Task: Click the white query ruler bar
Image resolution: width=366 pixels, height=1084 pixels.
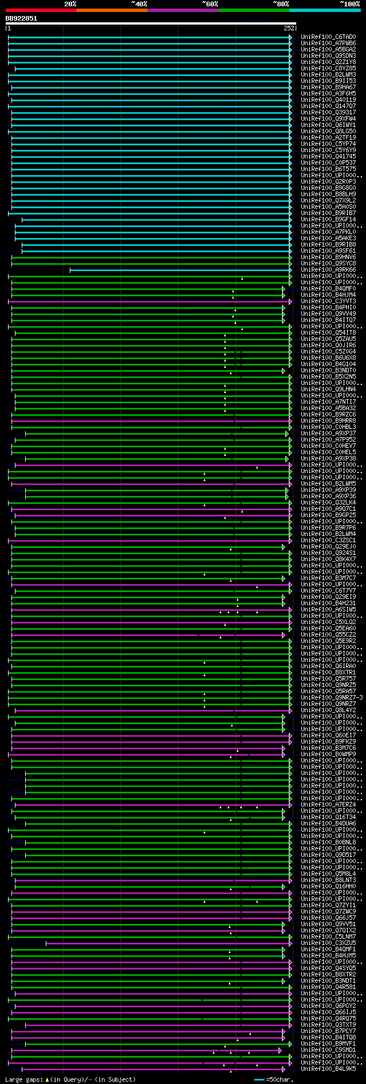Action: [x=151, y=23]
